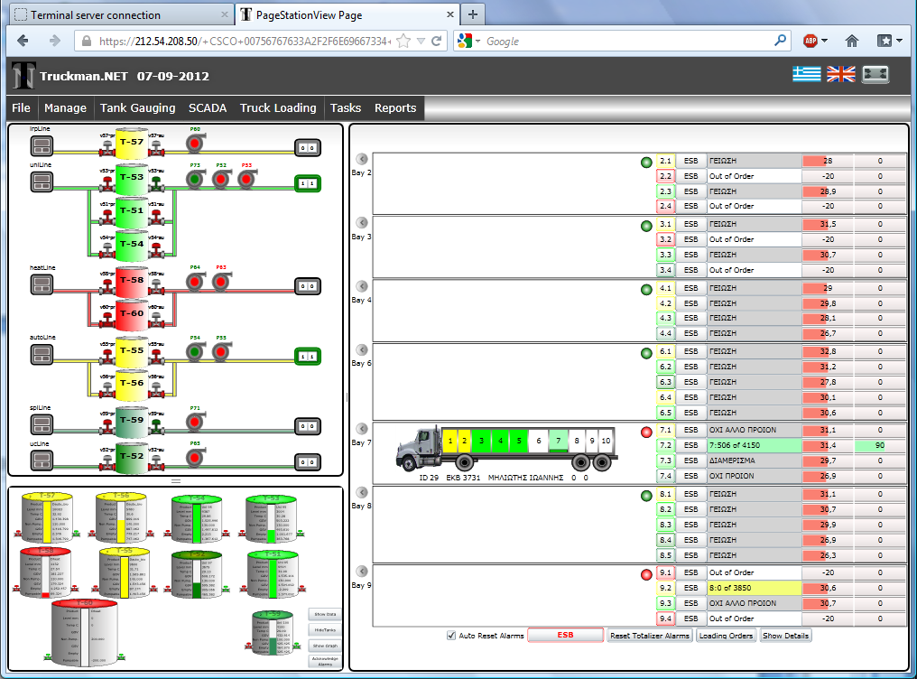Click the Loading Orders button
Image resolution: width=917 pixels, height=679 pixels.
pos(726,636)
